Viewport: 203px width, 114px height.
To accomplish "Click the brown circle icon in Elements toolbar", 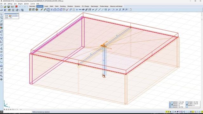I will (x=37, y=10).
